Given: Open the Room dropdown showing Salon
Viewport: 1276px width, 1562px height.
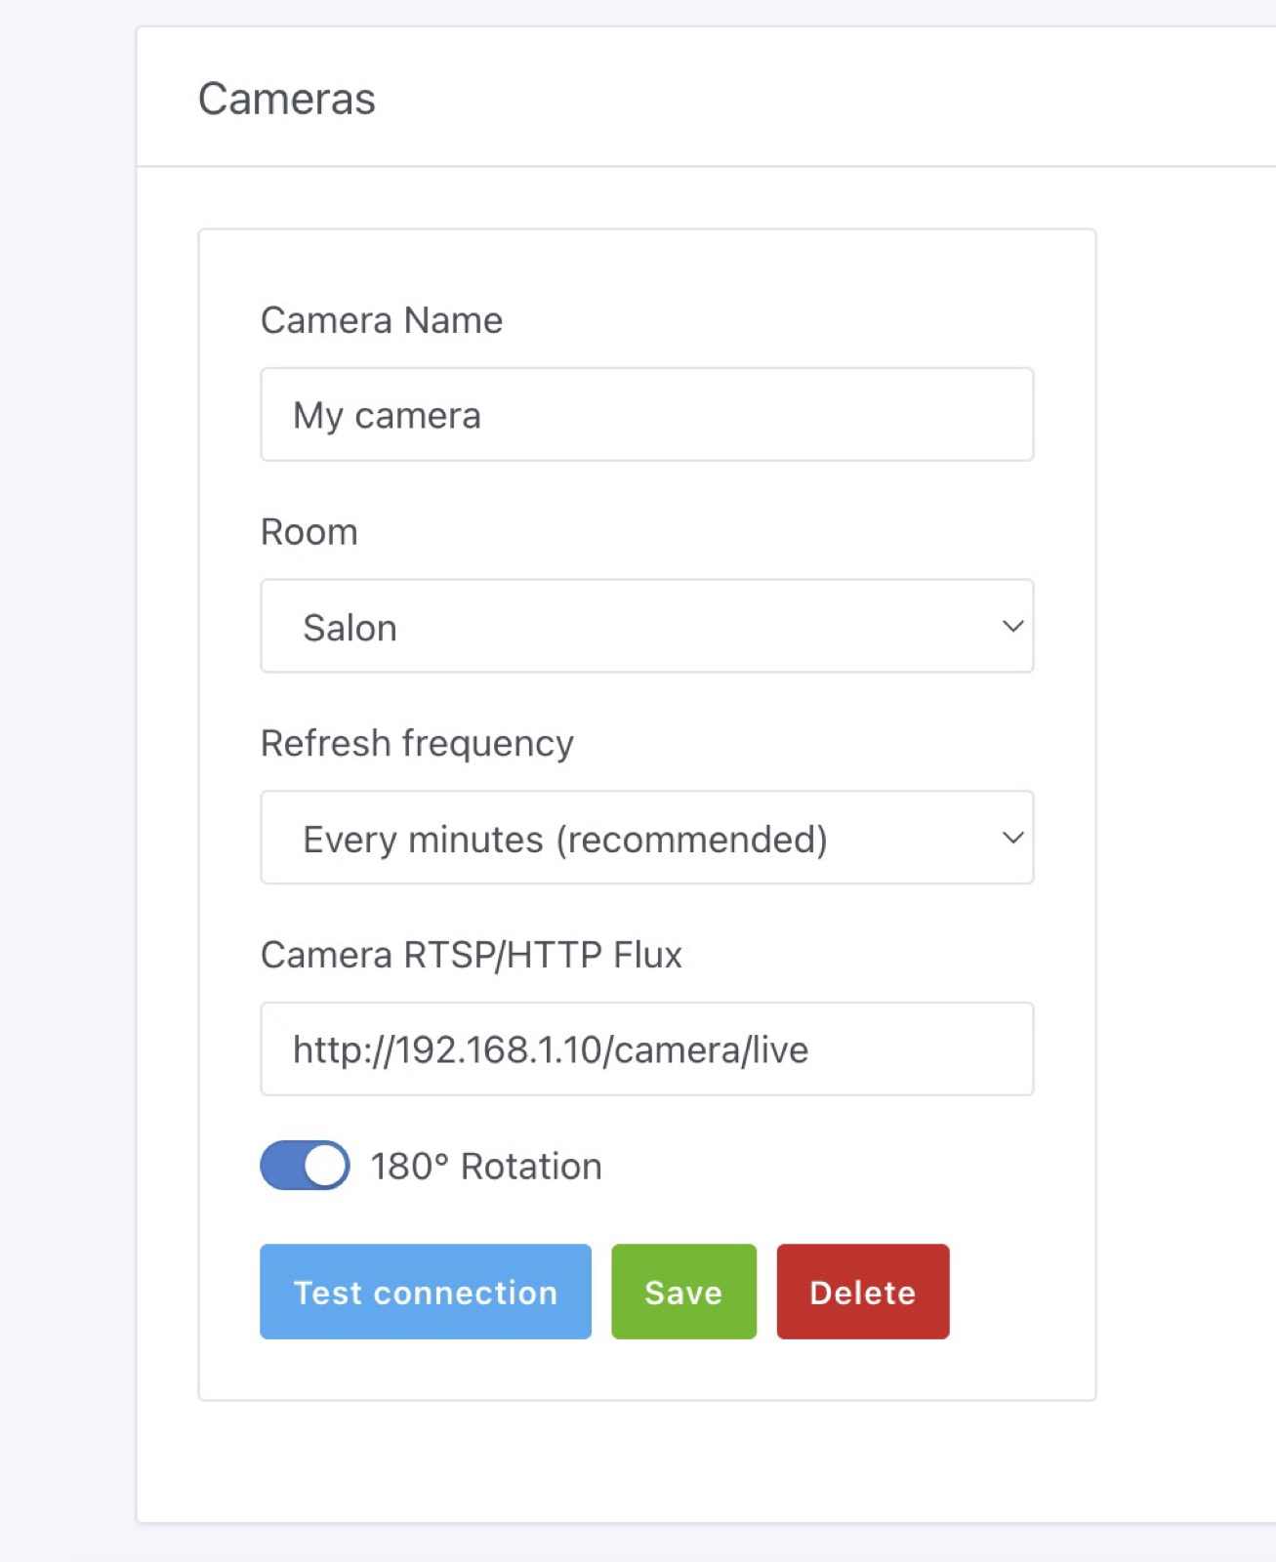Looking at the screenshot, I should tap(646, 626).
